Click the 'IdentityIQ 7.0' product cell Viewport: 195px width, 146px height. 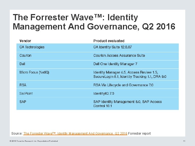coord(104,93)
